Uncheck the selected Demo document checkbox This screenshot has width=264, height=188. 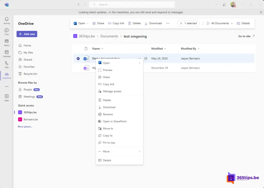(x=78, y=58)
